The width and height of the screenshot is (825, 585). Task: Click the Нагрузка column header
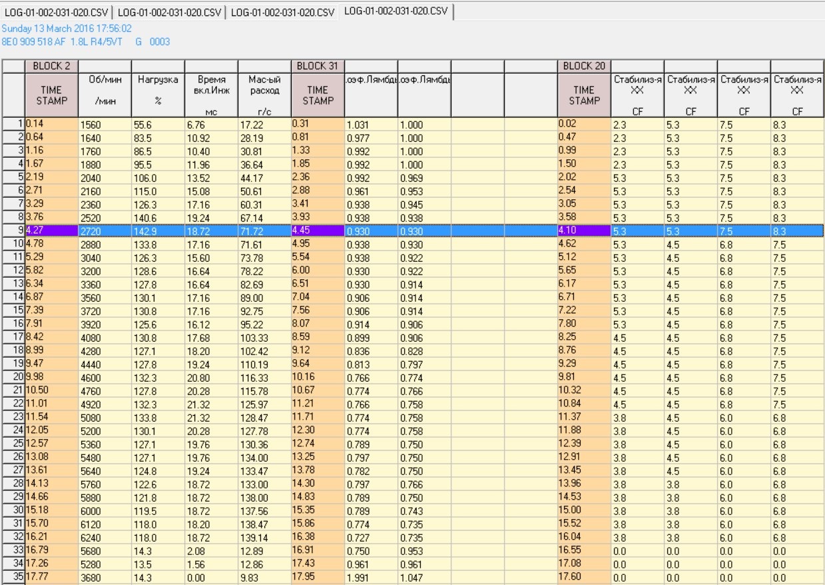158,95
